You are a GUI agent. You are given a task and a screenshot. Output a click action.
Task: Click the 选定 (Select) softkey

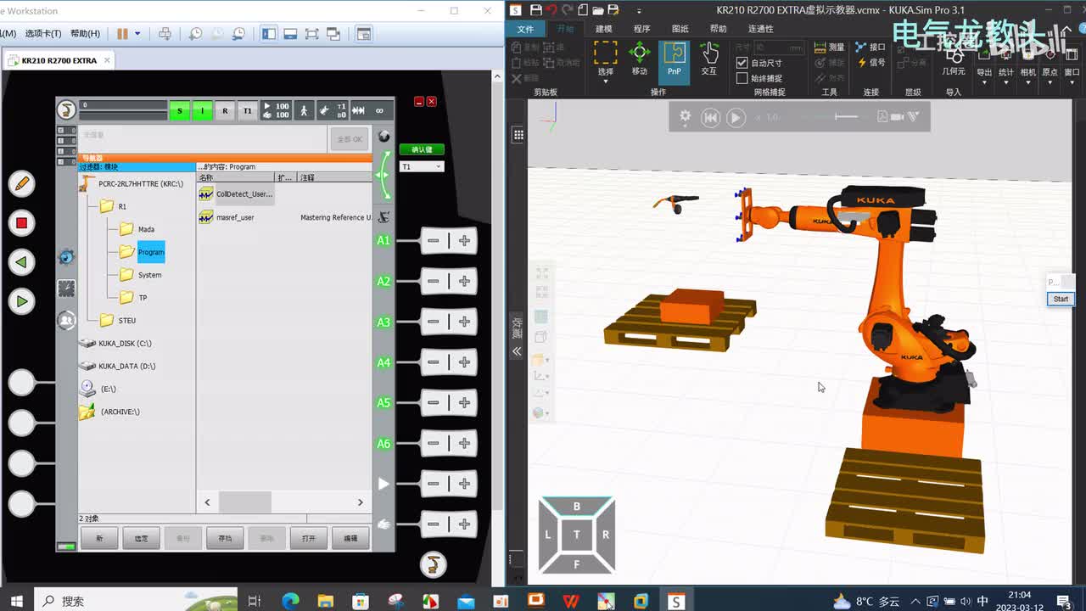tap(141, 538)
